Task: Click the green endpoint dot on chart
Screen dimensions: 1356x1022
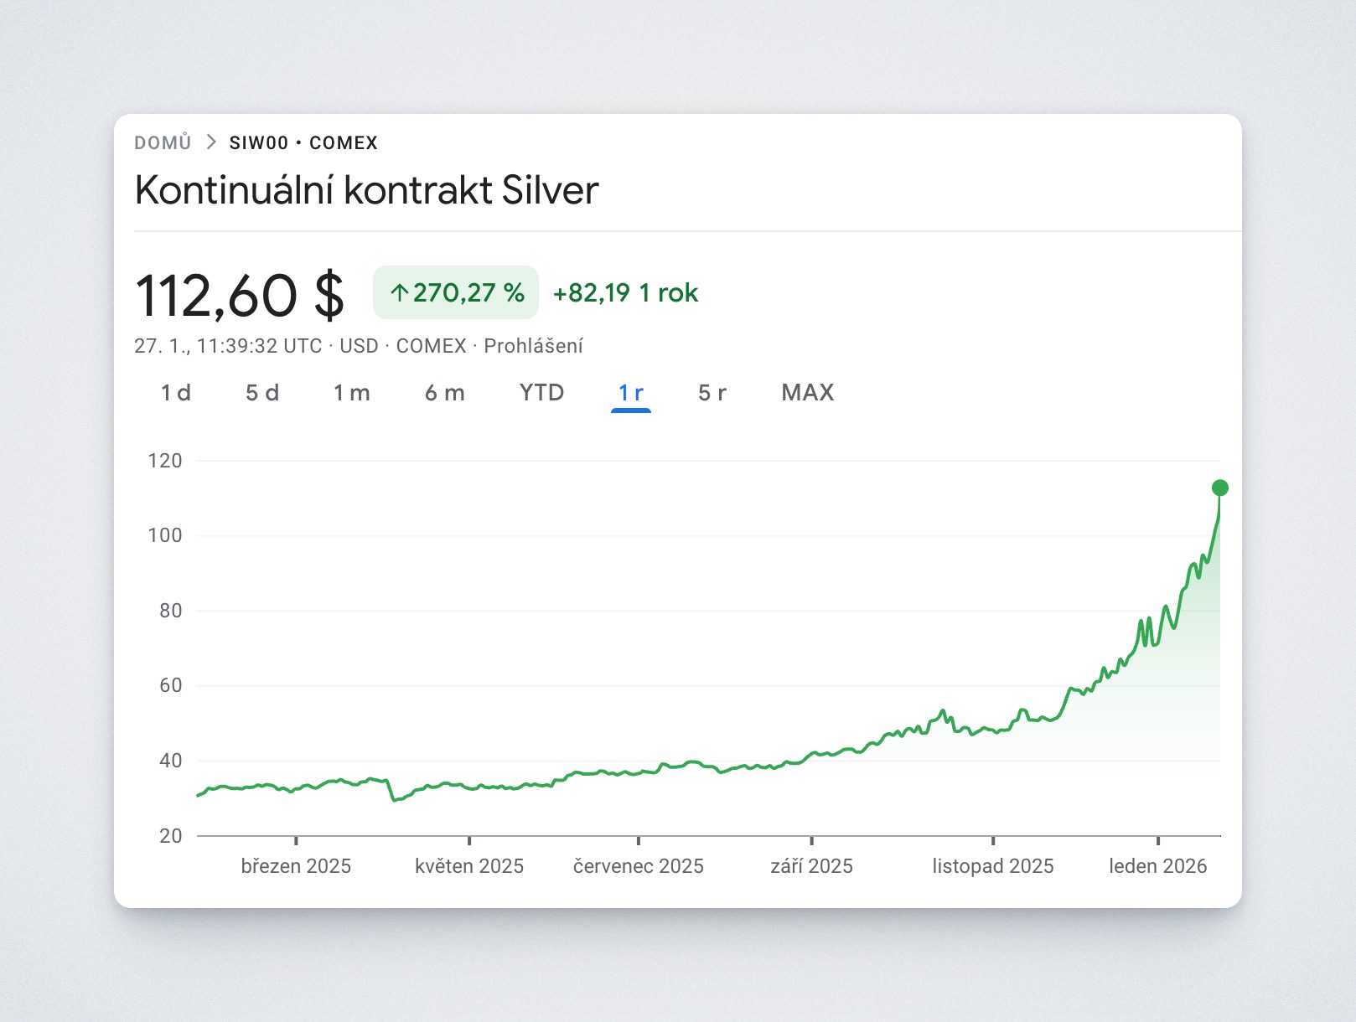Action: [1220, 488]
